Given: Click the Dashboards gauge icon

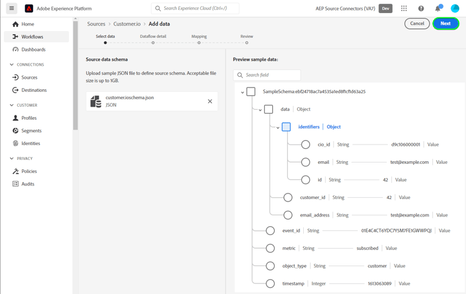Looking at the screenshot, I should coord(16,49).
